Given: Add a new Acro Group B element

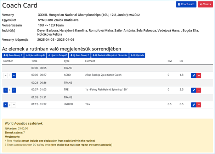Looking at the screenshot, I should (x=35, y=55).
